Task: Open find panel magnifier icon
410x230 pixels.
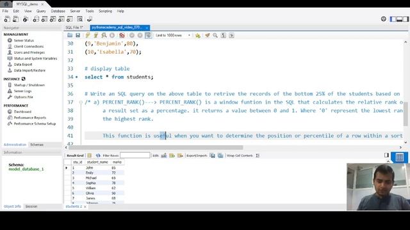Action: click(x=215, y=35)
